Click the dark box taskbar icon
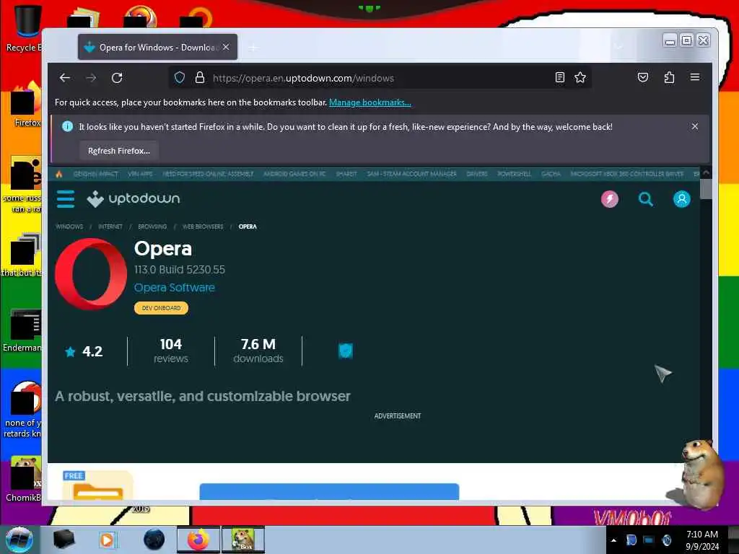Image resolution: width=739 pixels, height=554 pixels. [64, 540]
